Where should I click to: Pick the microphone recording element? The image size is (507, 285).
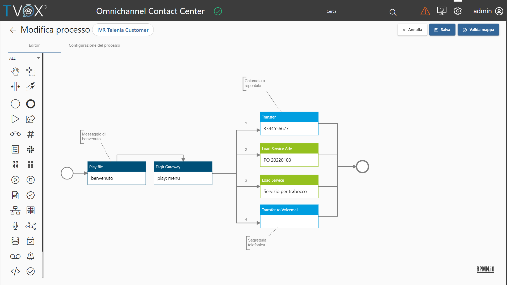pyautogui.click(x=15, y=226)
